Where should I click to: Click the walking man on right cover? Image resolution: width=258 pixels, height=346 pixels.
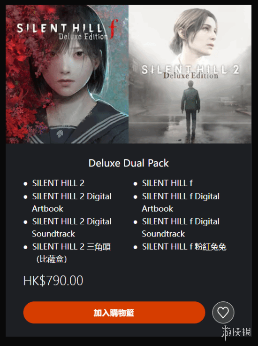(190, 108)
